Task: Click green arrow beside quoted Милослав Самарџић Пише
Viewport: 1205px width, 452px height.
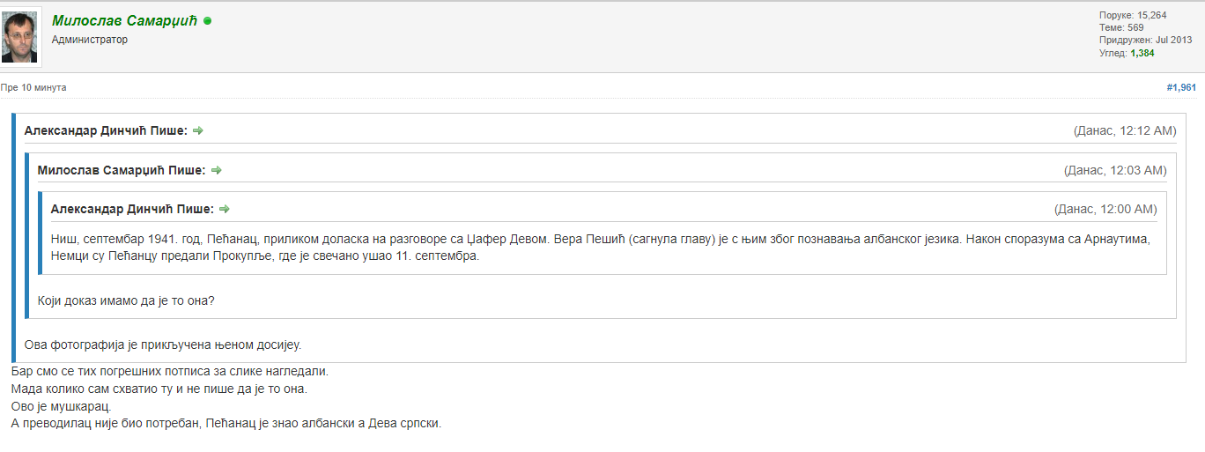Action: coord(217,170)
